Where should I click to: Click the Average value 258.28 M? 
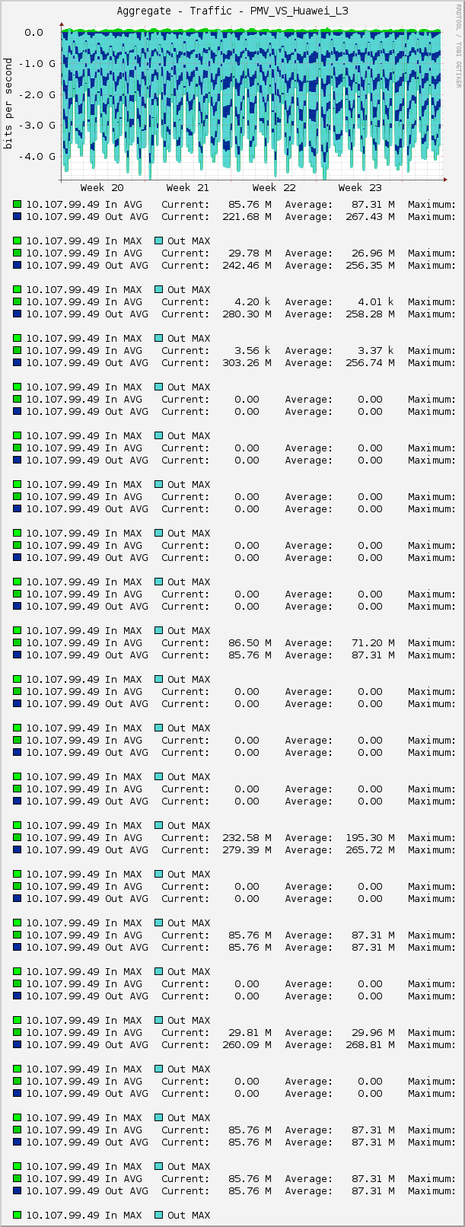[370, 314]
